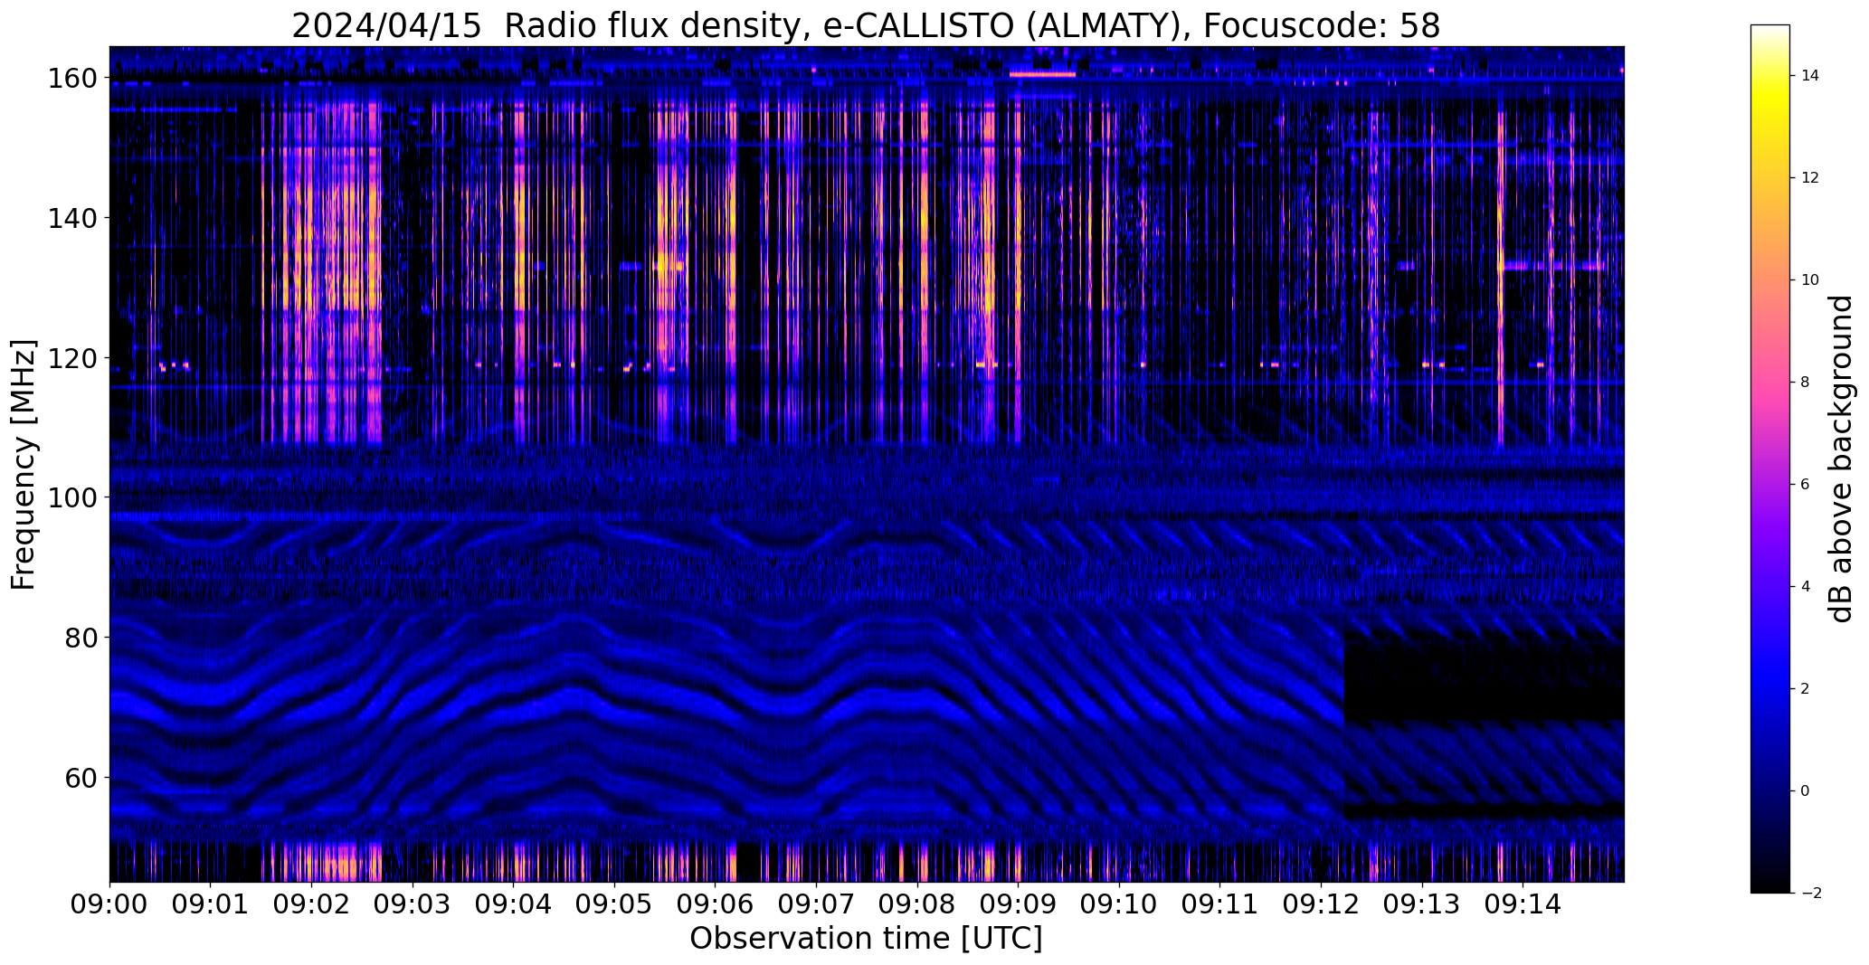Click the colorbar tick label −2
Screen dimensions: 1869x965
[x=1811, y=894]
